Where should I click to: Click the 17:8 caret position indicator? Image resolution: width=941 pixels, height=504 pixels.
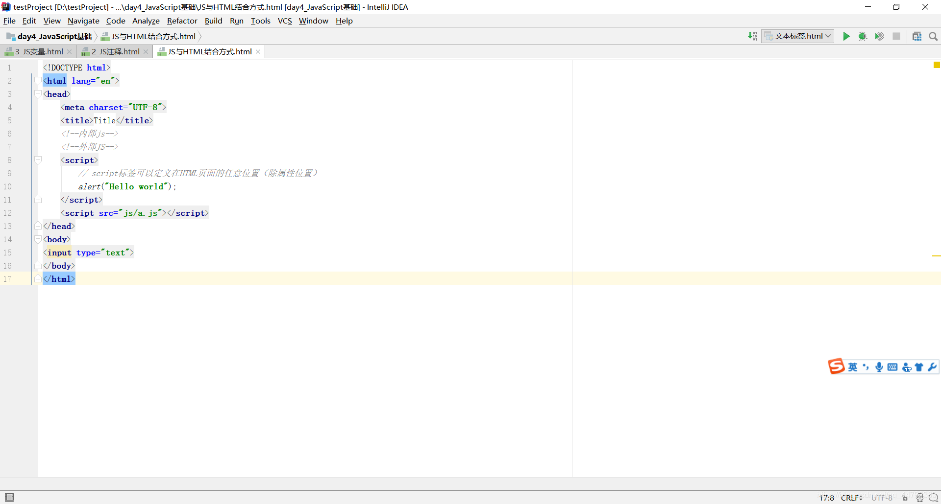point(826,498)
